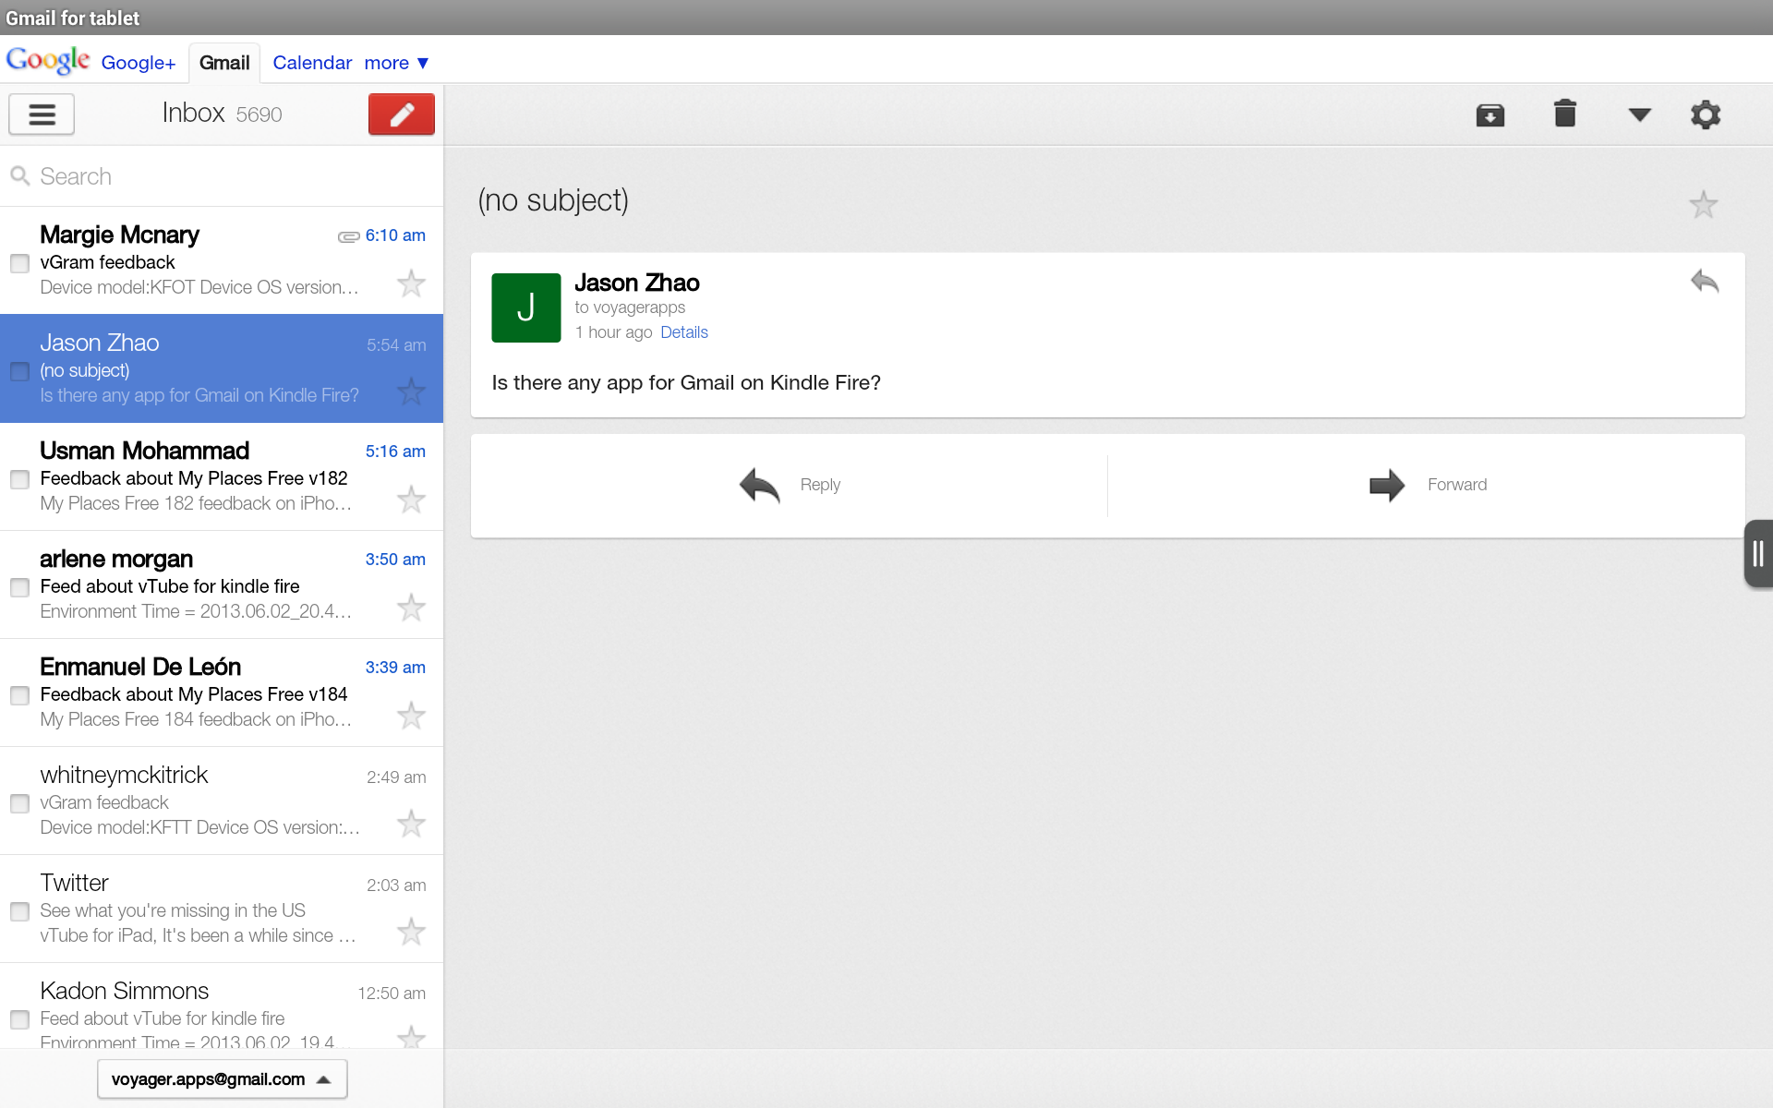Open the hamburger menu button
This screenshot has height=1108, width=1773.
point(42,114)
